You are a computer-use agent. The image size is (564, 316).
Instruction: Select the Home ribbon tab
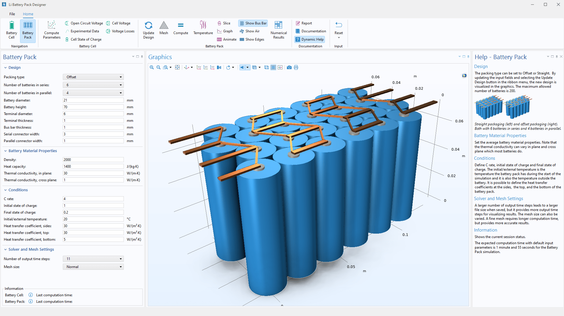28,14
